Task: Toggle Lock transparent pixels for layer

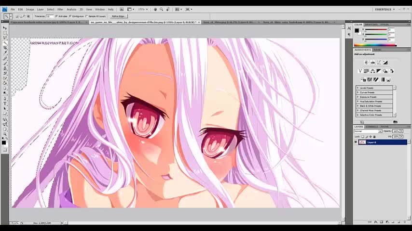Action: pos(363,137)
